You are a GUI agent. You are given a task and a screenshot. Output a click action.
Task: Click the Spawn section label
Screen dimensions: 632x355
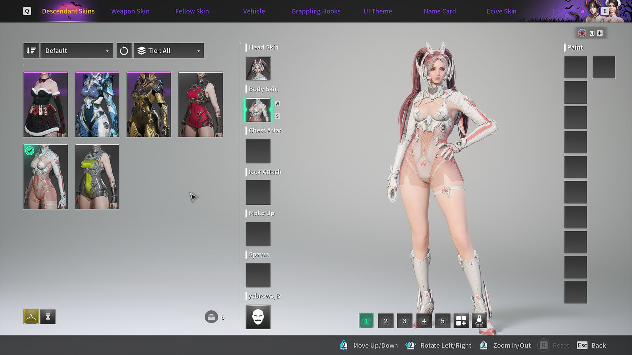259,254
